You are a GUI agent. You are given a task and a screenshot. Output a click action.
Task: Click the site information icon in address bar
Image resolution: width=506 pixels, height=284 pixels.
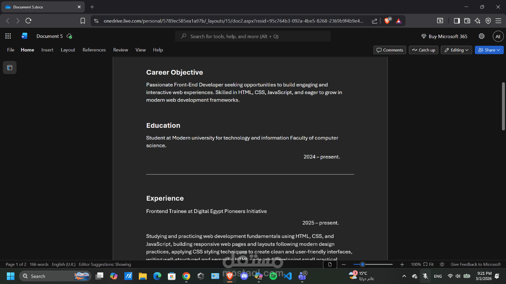click(96, 21)
